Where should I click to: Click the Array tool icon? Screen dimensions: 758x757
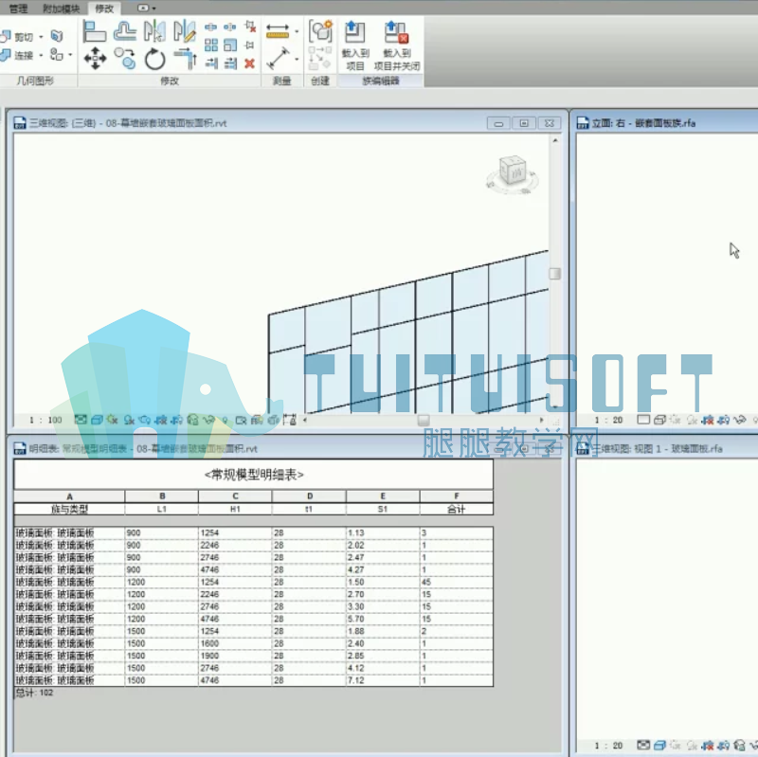tap(210, 45)
